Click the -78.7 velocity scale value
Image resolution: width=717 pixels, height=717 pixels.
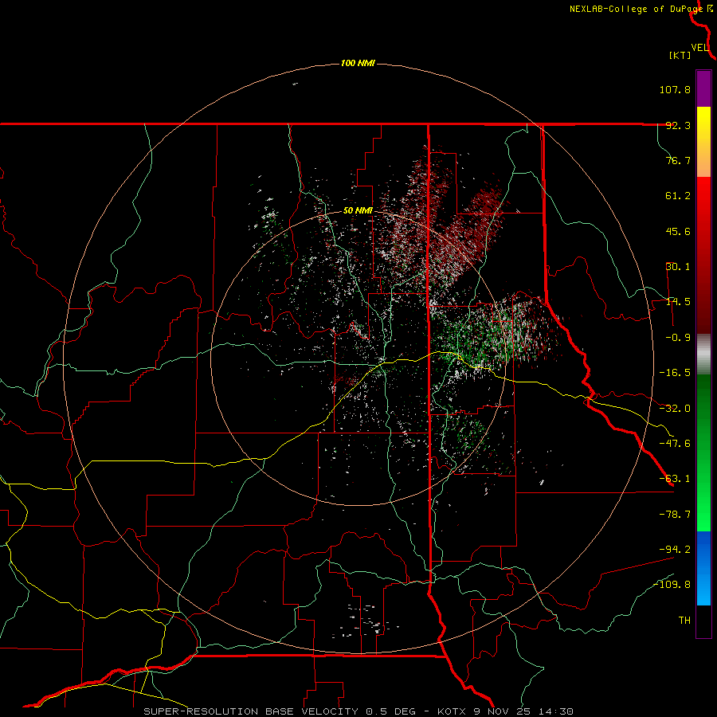(x=675, y=515)
